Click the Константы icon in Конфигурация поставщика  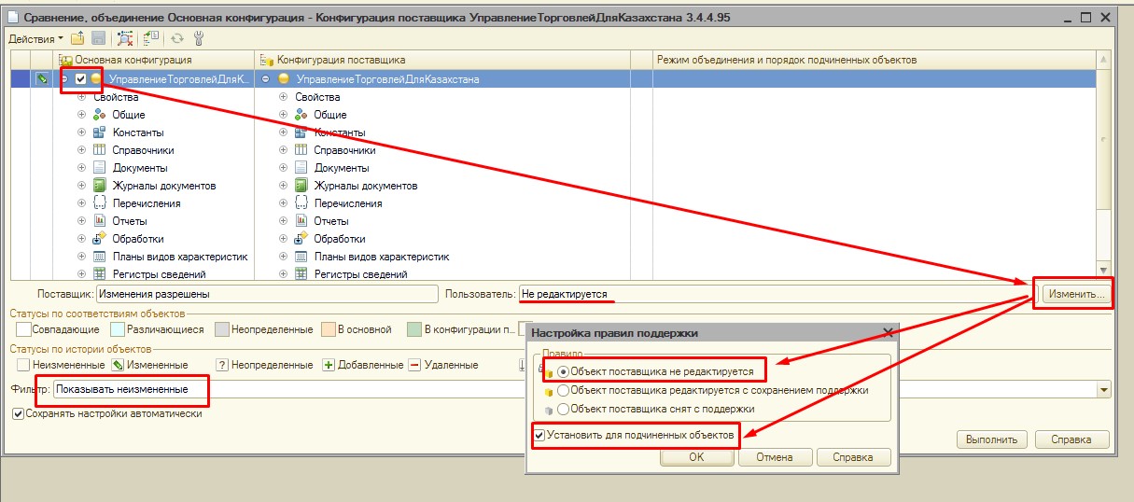point(301,132)
